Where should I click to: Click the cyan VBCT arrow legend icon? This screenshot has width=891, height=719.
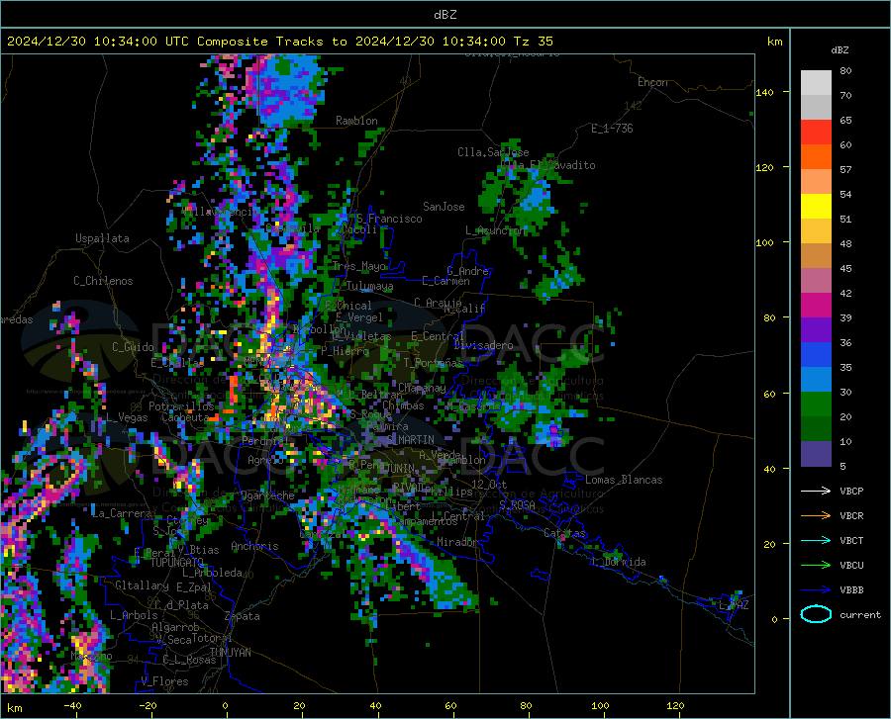tap(816, 540)
